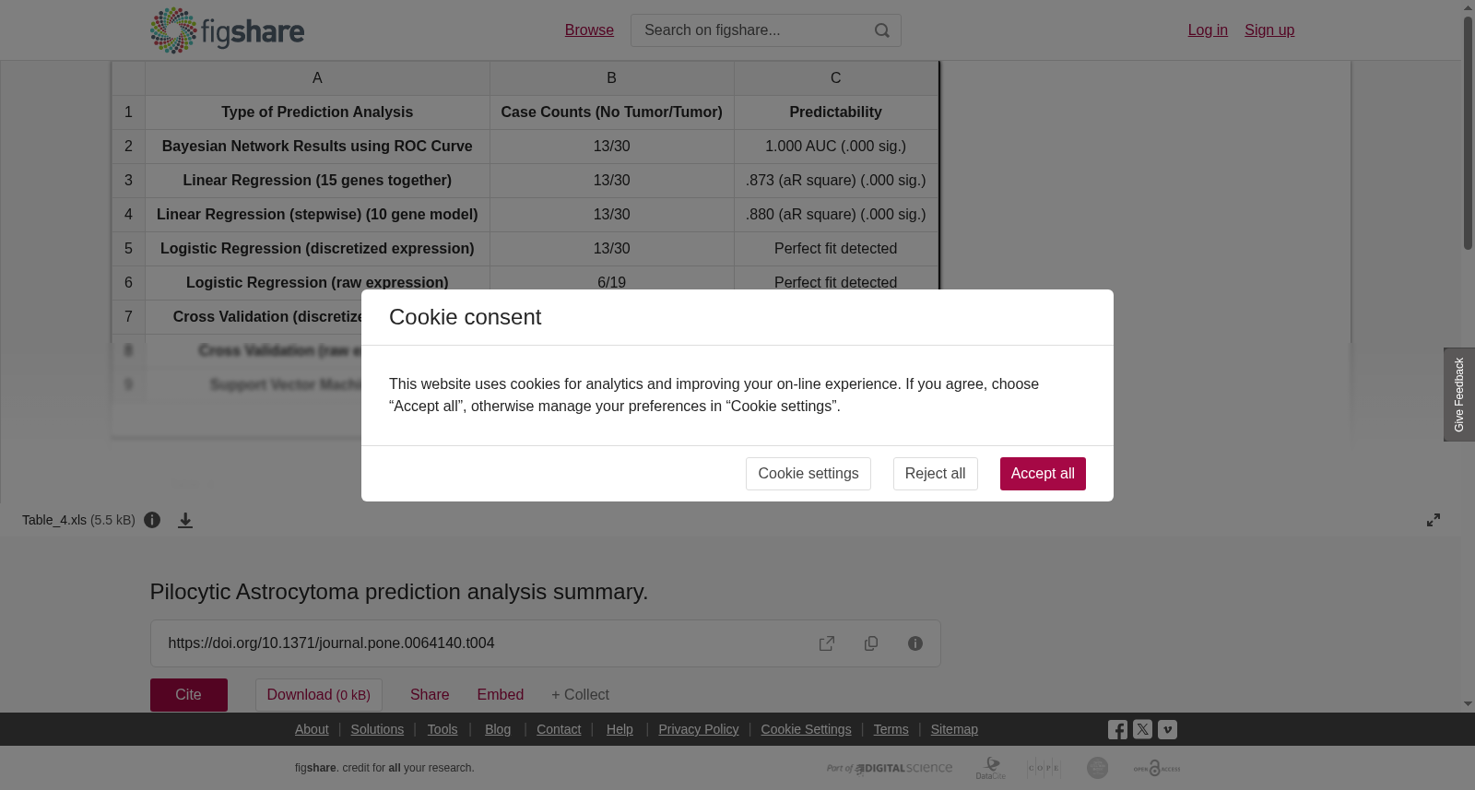The height and width of the screenshot is (790, 1475).
Task: Click the 'Predictability' header cell
Action: point(835,112)
